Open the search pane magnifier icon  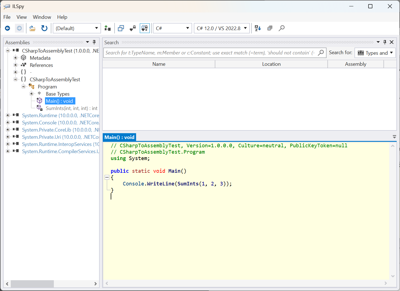(282, 28)
